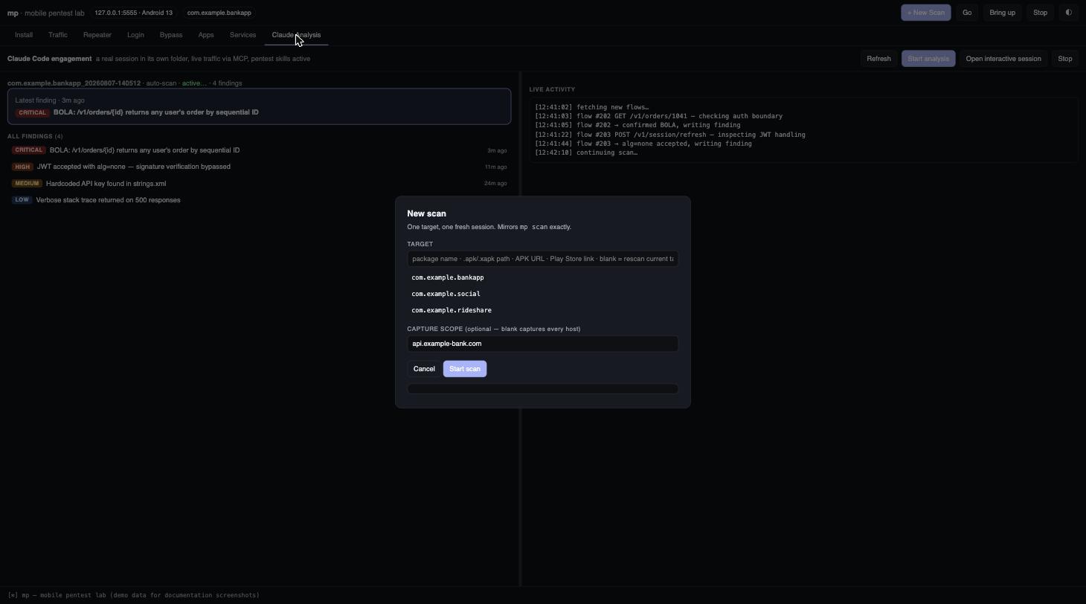Click flow #202 GET /v1/orders/1041 log line

coord(658,116)
